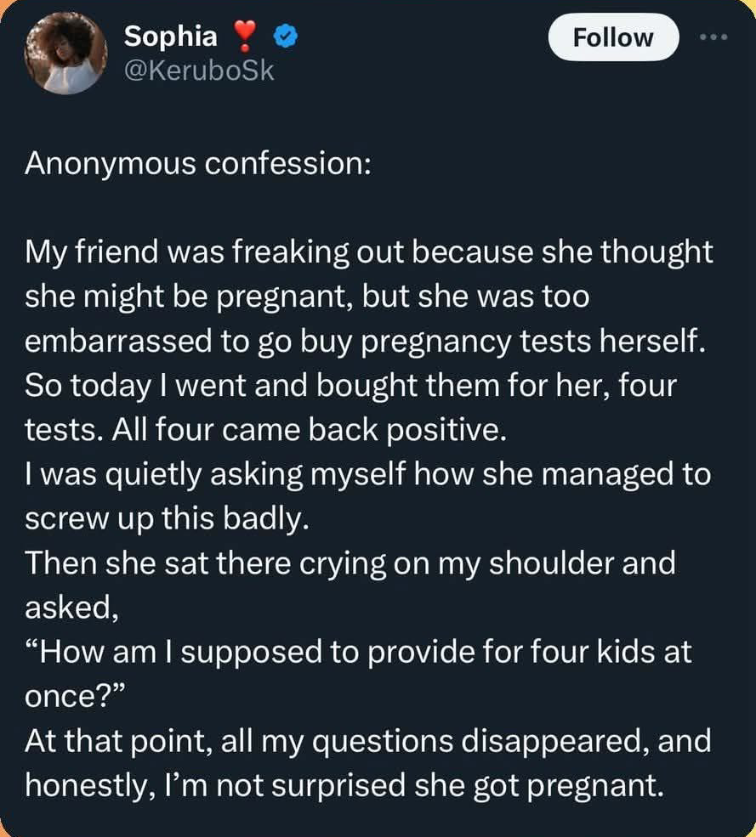Image resolution: width=756 pixels, height=837 pixels.
Task: Tap the line starting "So today I went"
Action: tap(350, 385)
